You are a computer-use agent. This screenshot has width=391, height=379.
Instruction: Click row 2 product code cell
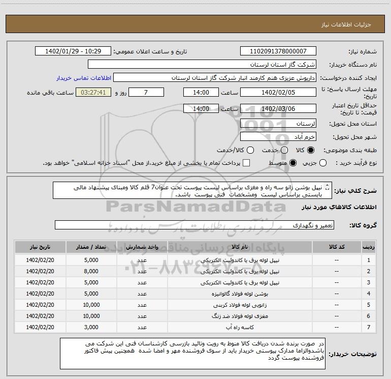[x=337, y=271]
